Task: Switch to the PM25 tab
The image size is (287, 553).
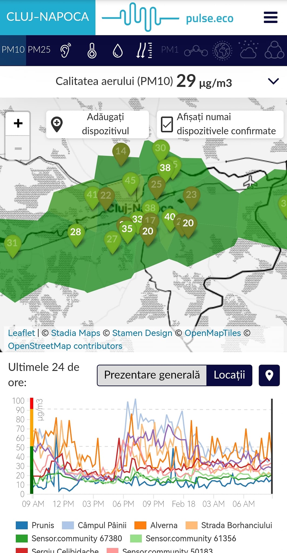Action: pos(39,50)
